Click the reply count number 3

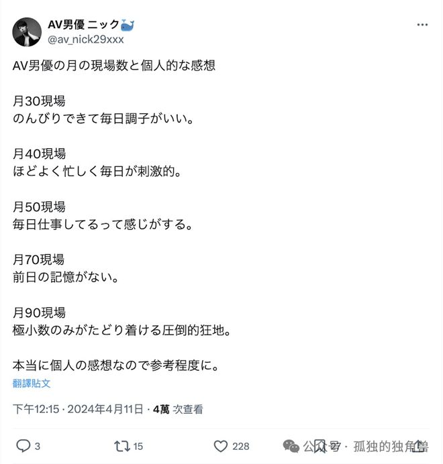coord(38,446)
